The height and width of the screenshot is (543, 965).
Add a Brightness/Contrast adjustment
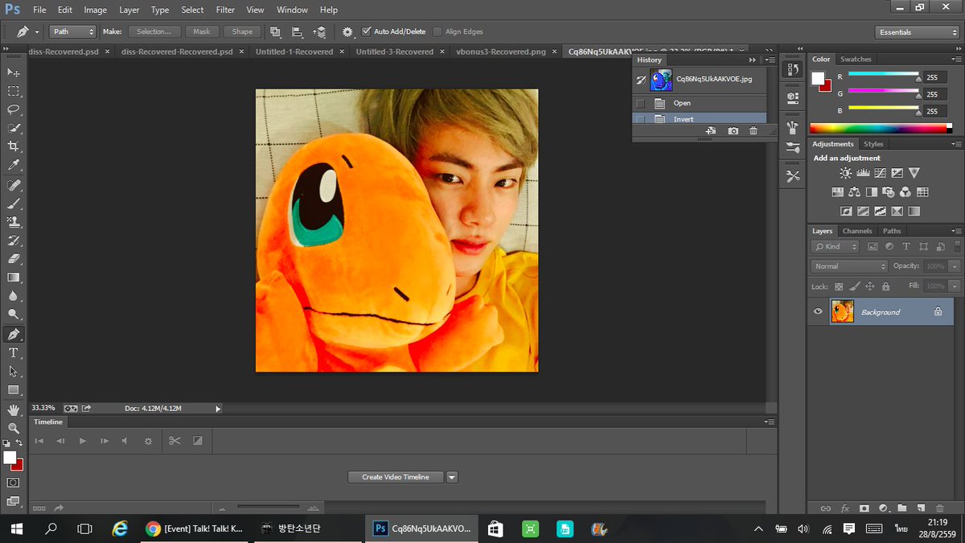tap(846, 173)
